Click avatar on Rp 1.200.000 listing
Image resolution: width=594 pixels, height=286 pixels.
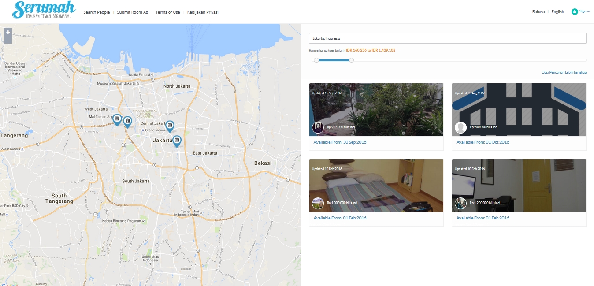[460, 203]
